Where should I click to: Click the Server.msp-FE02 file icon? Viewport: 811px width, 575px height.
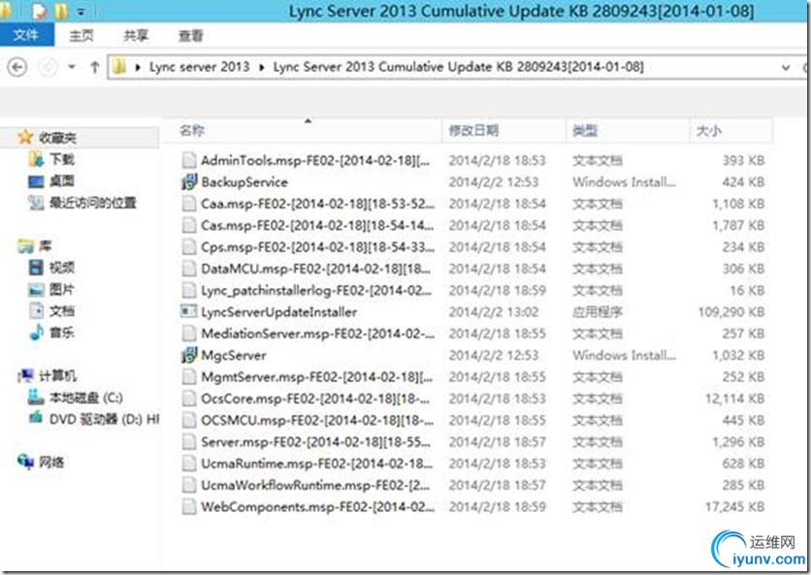point(189,442)
